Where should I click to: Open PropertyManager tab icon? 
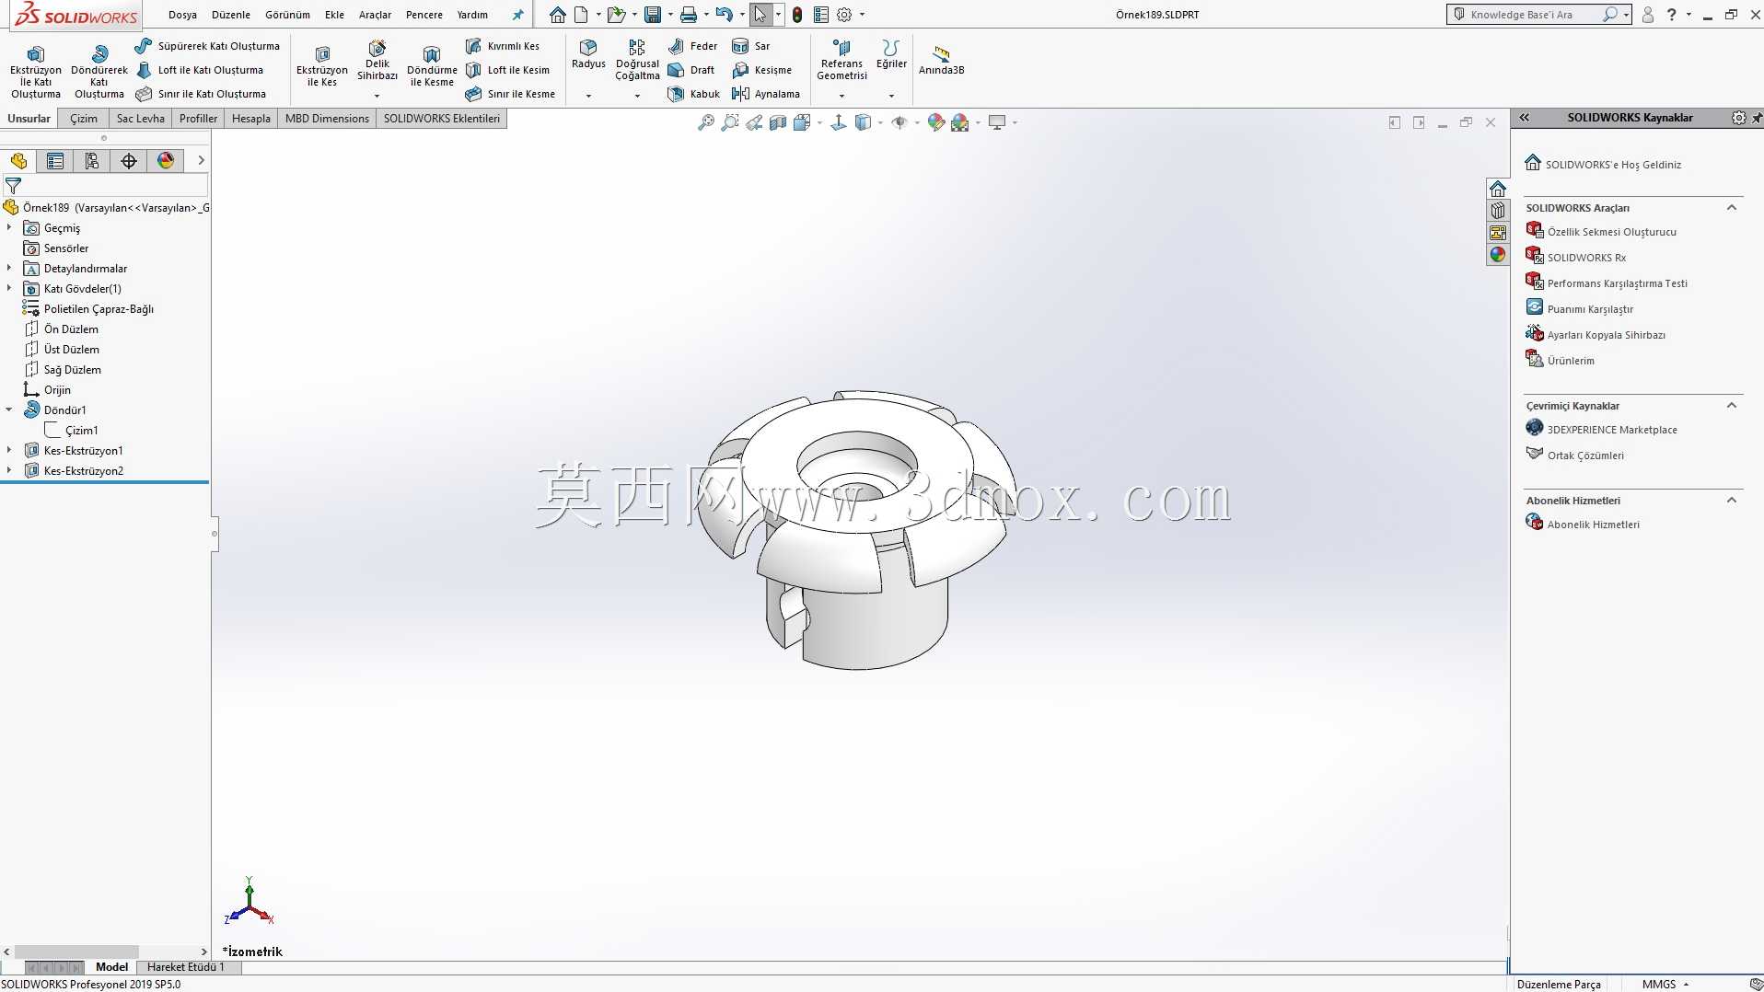click(x=55, y=161)
